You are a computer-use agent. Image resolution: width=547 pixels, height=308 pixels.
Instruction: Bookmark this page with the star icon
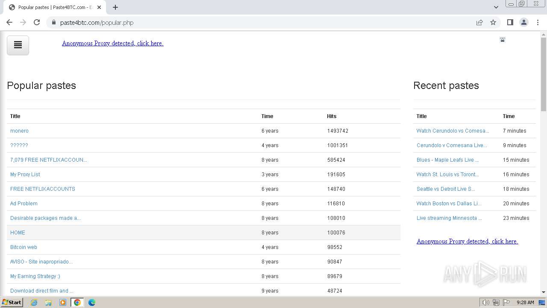[493, 22]
